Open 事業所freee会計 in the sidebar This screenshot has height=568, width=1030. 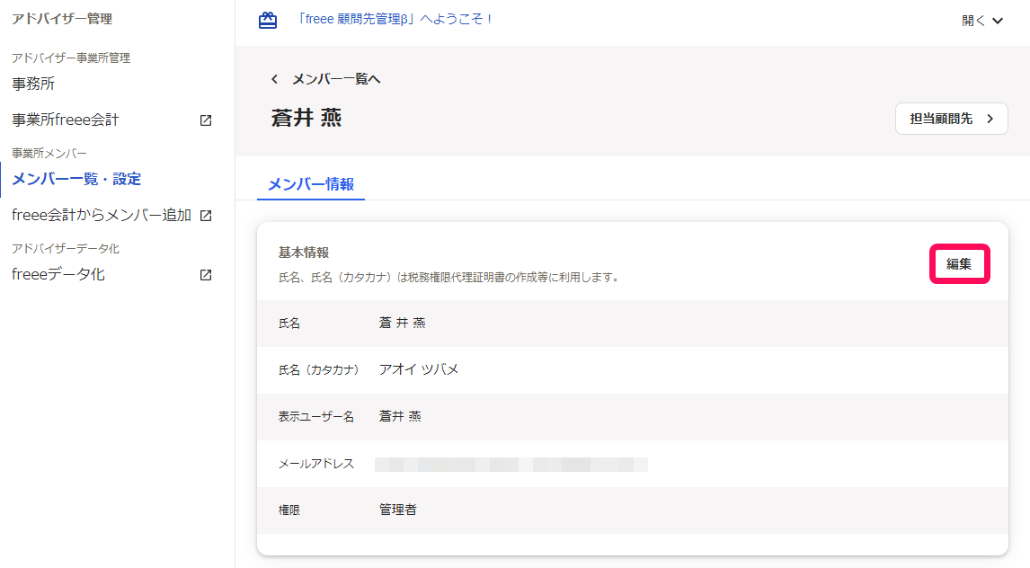click(x=66, y=120)
